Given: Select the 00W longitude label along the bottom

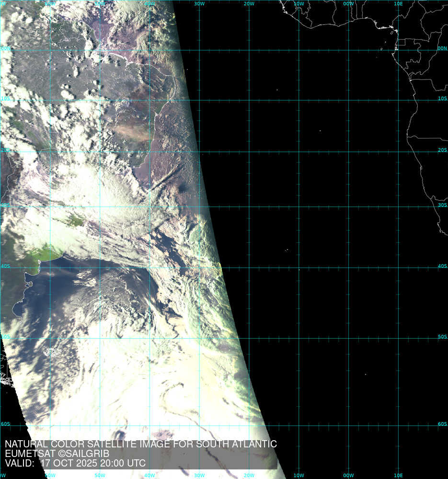Looking at the screenshot, I should click(348, 476).
